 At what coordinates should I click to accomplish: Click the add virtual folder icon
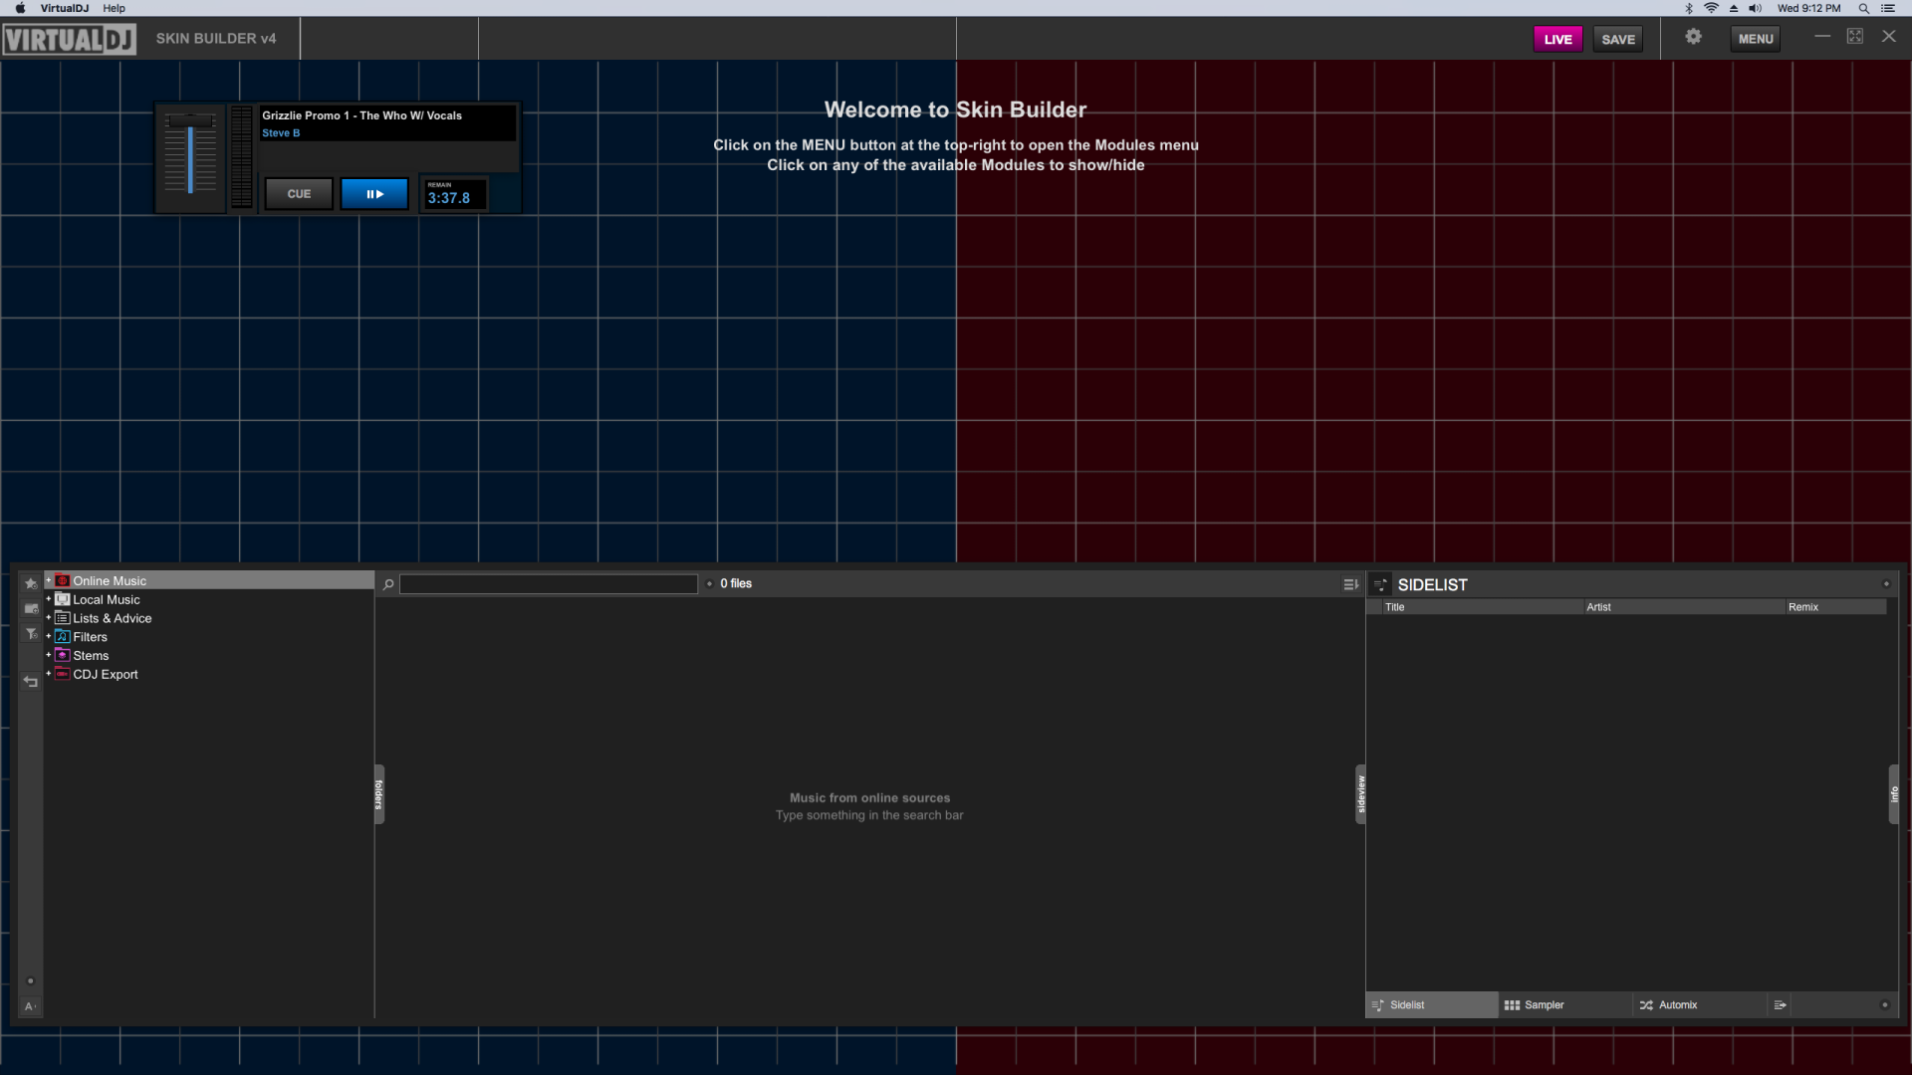[x=31, y=608]
